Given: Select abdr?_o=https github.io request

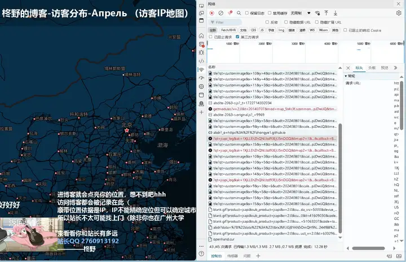Looking at the screenshot, I should click(273, 133).
